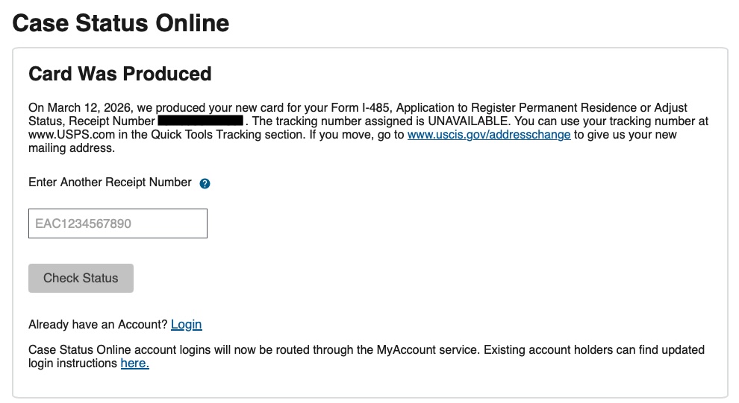Click the Enter Another Receipt Number label
The image size is (739, 403).
110,183
